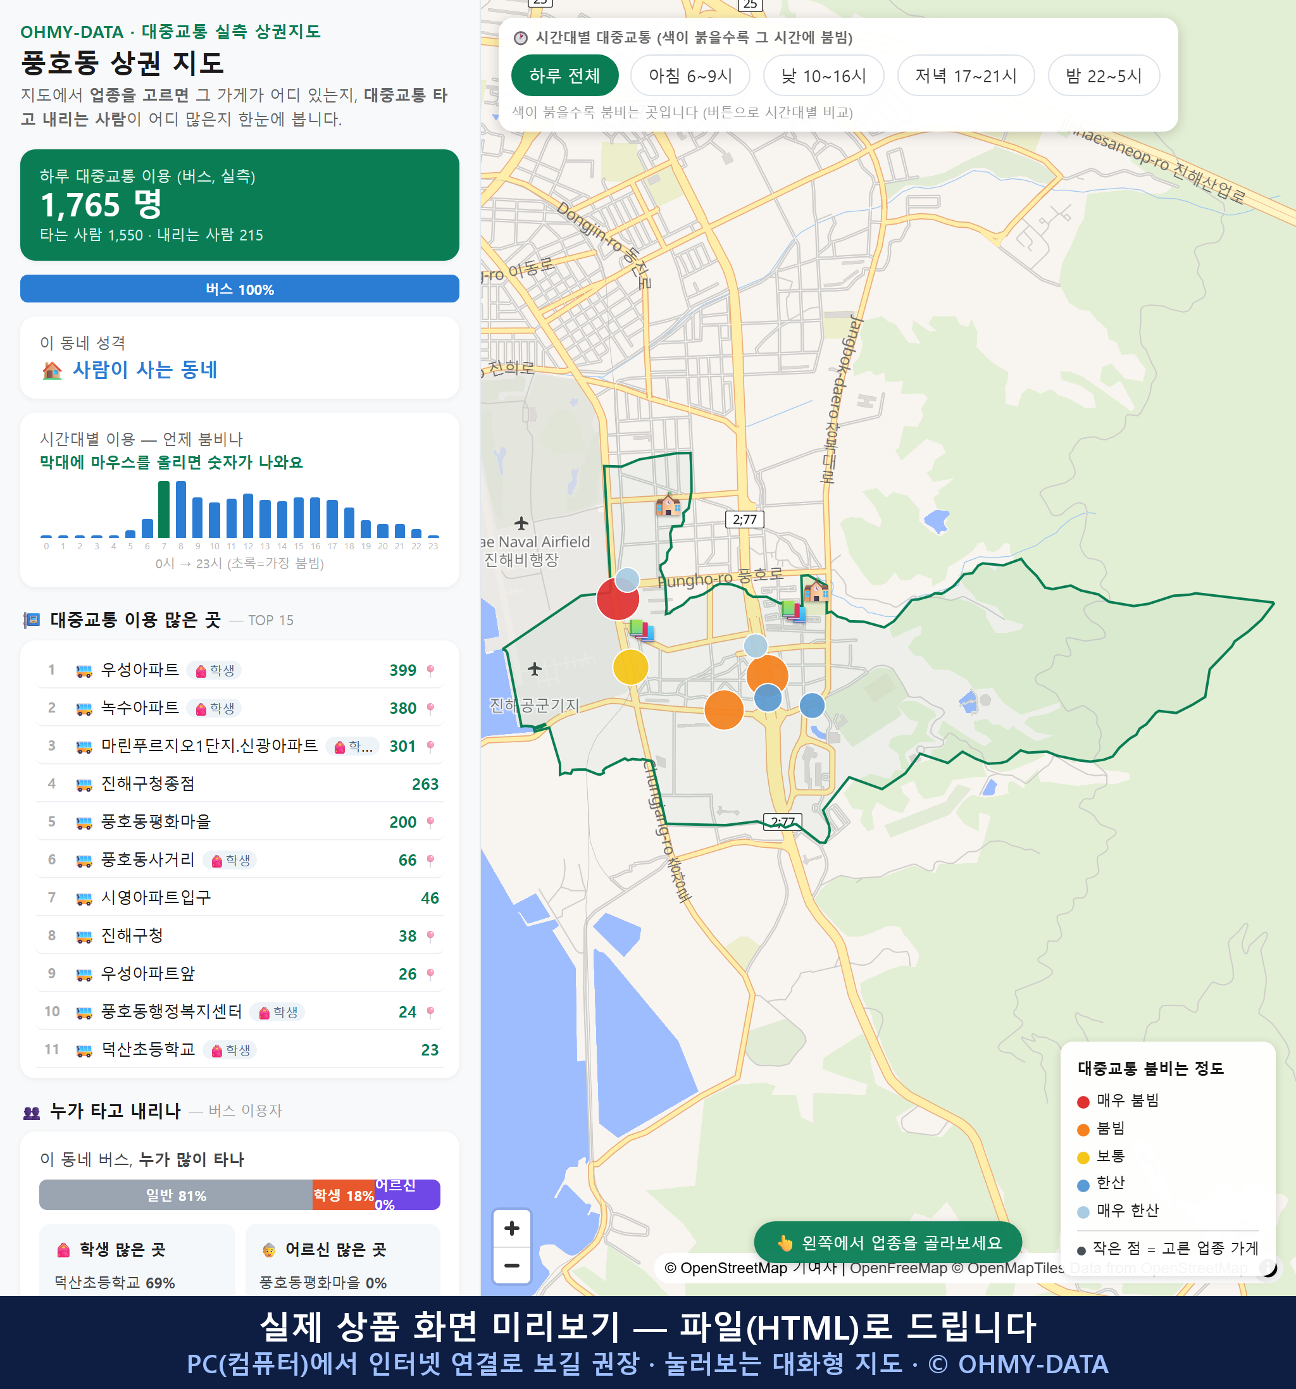Open the 어르신 많은 곳 card
The height and width of the screenshot is (1389, 1296).
coord(343,1259)
